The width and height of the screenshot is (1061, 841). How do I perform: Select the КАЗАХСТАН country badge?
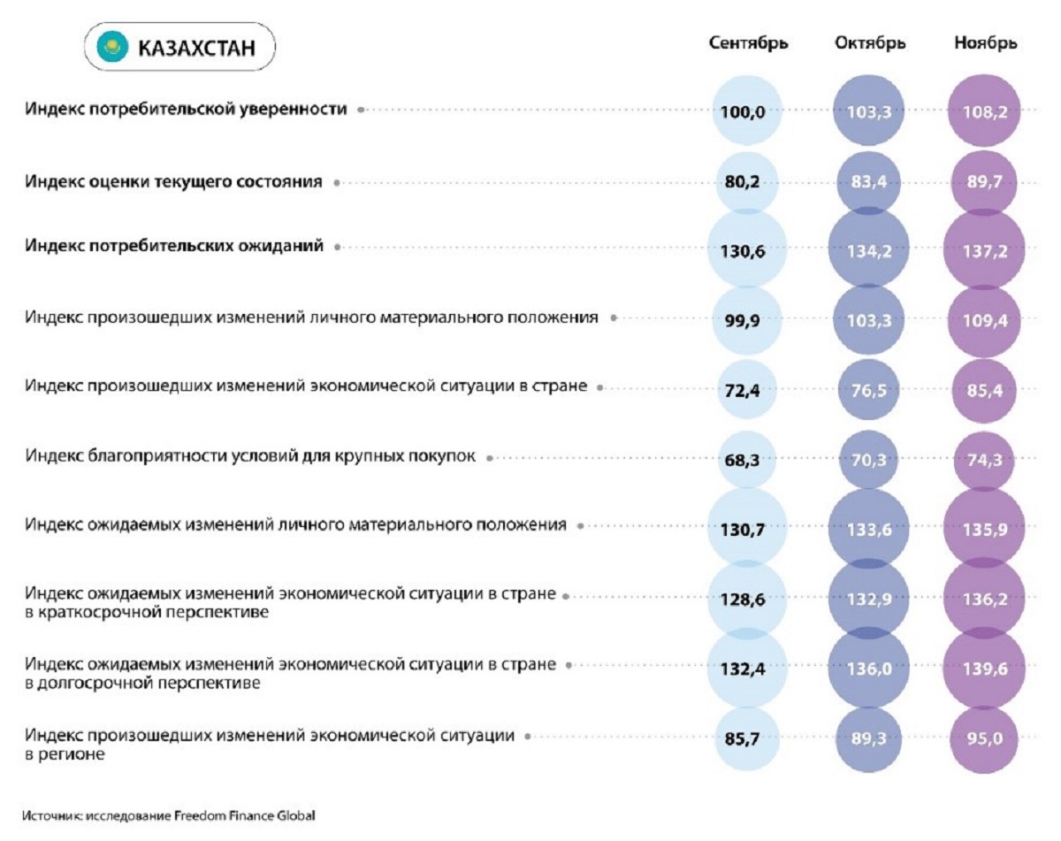179,48
